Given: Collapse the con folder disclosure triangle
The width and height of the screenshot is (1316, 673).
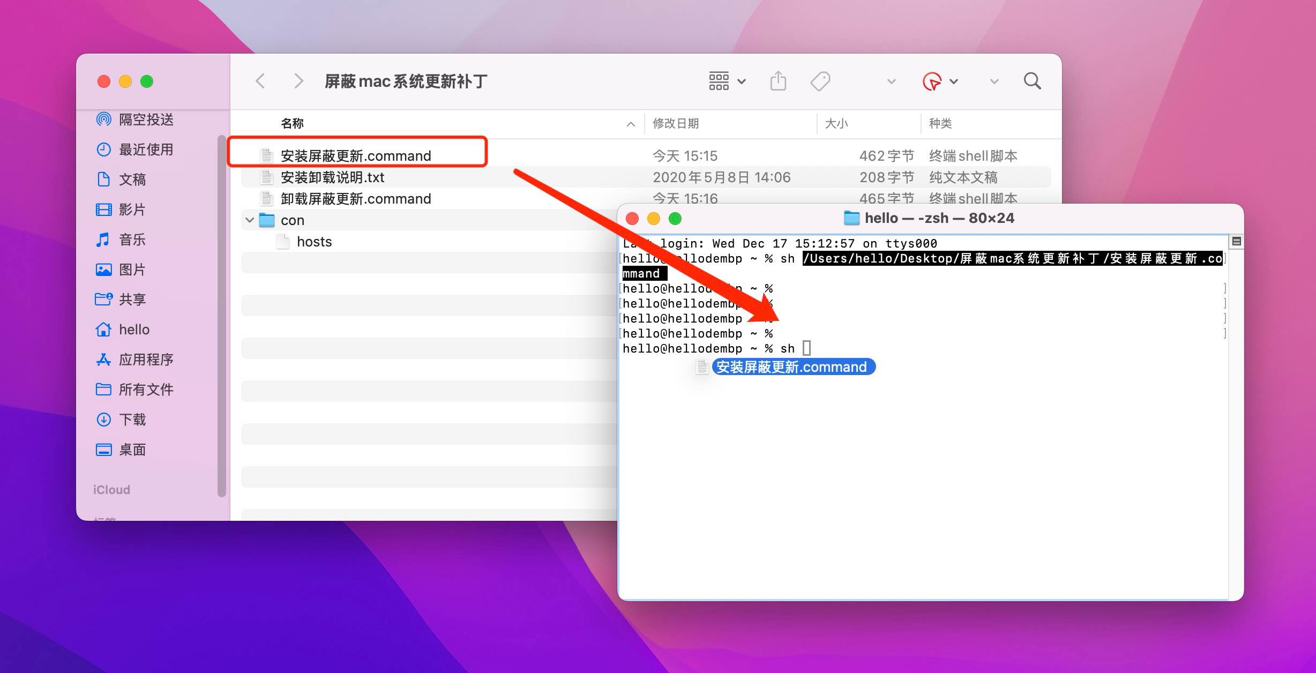Looking at the screenshot, I should (249, 220).
